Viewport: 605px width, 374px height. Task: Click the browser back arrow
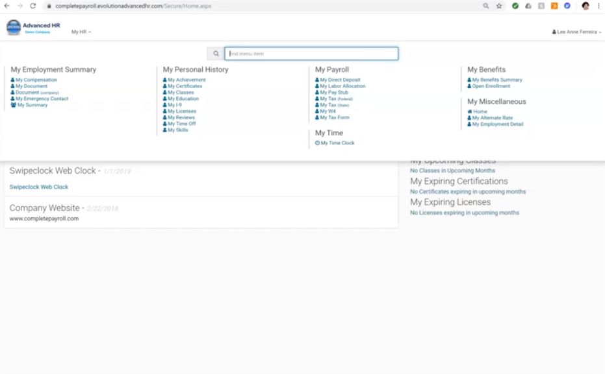pos(7,6)
